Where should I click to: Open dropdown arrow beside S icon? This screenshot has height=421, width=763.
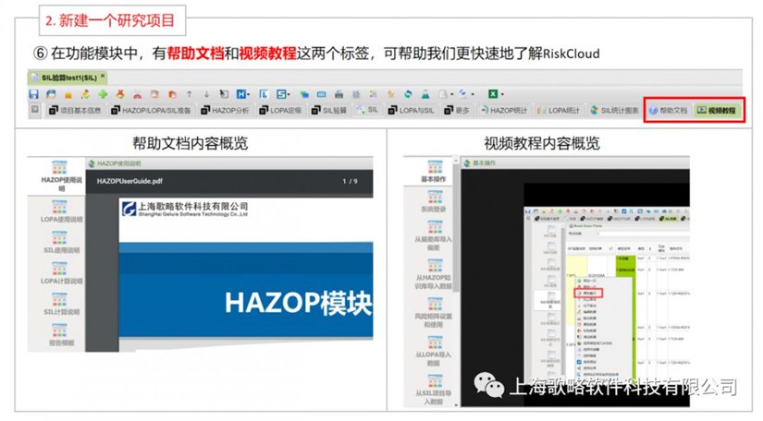(x=289, y=95)
